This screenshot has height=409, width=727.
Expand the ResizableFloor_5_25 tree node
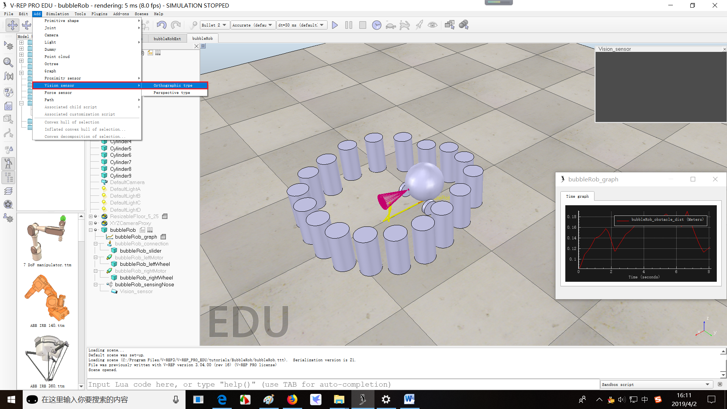[x=91, y=216]
